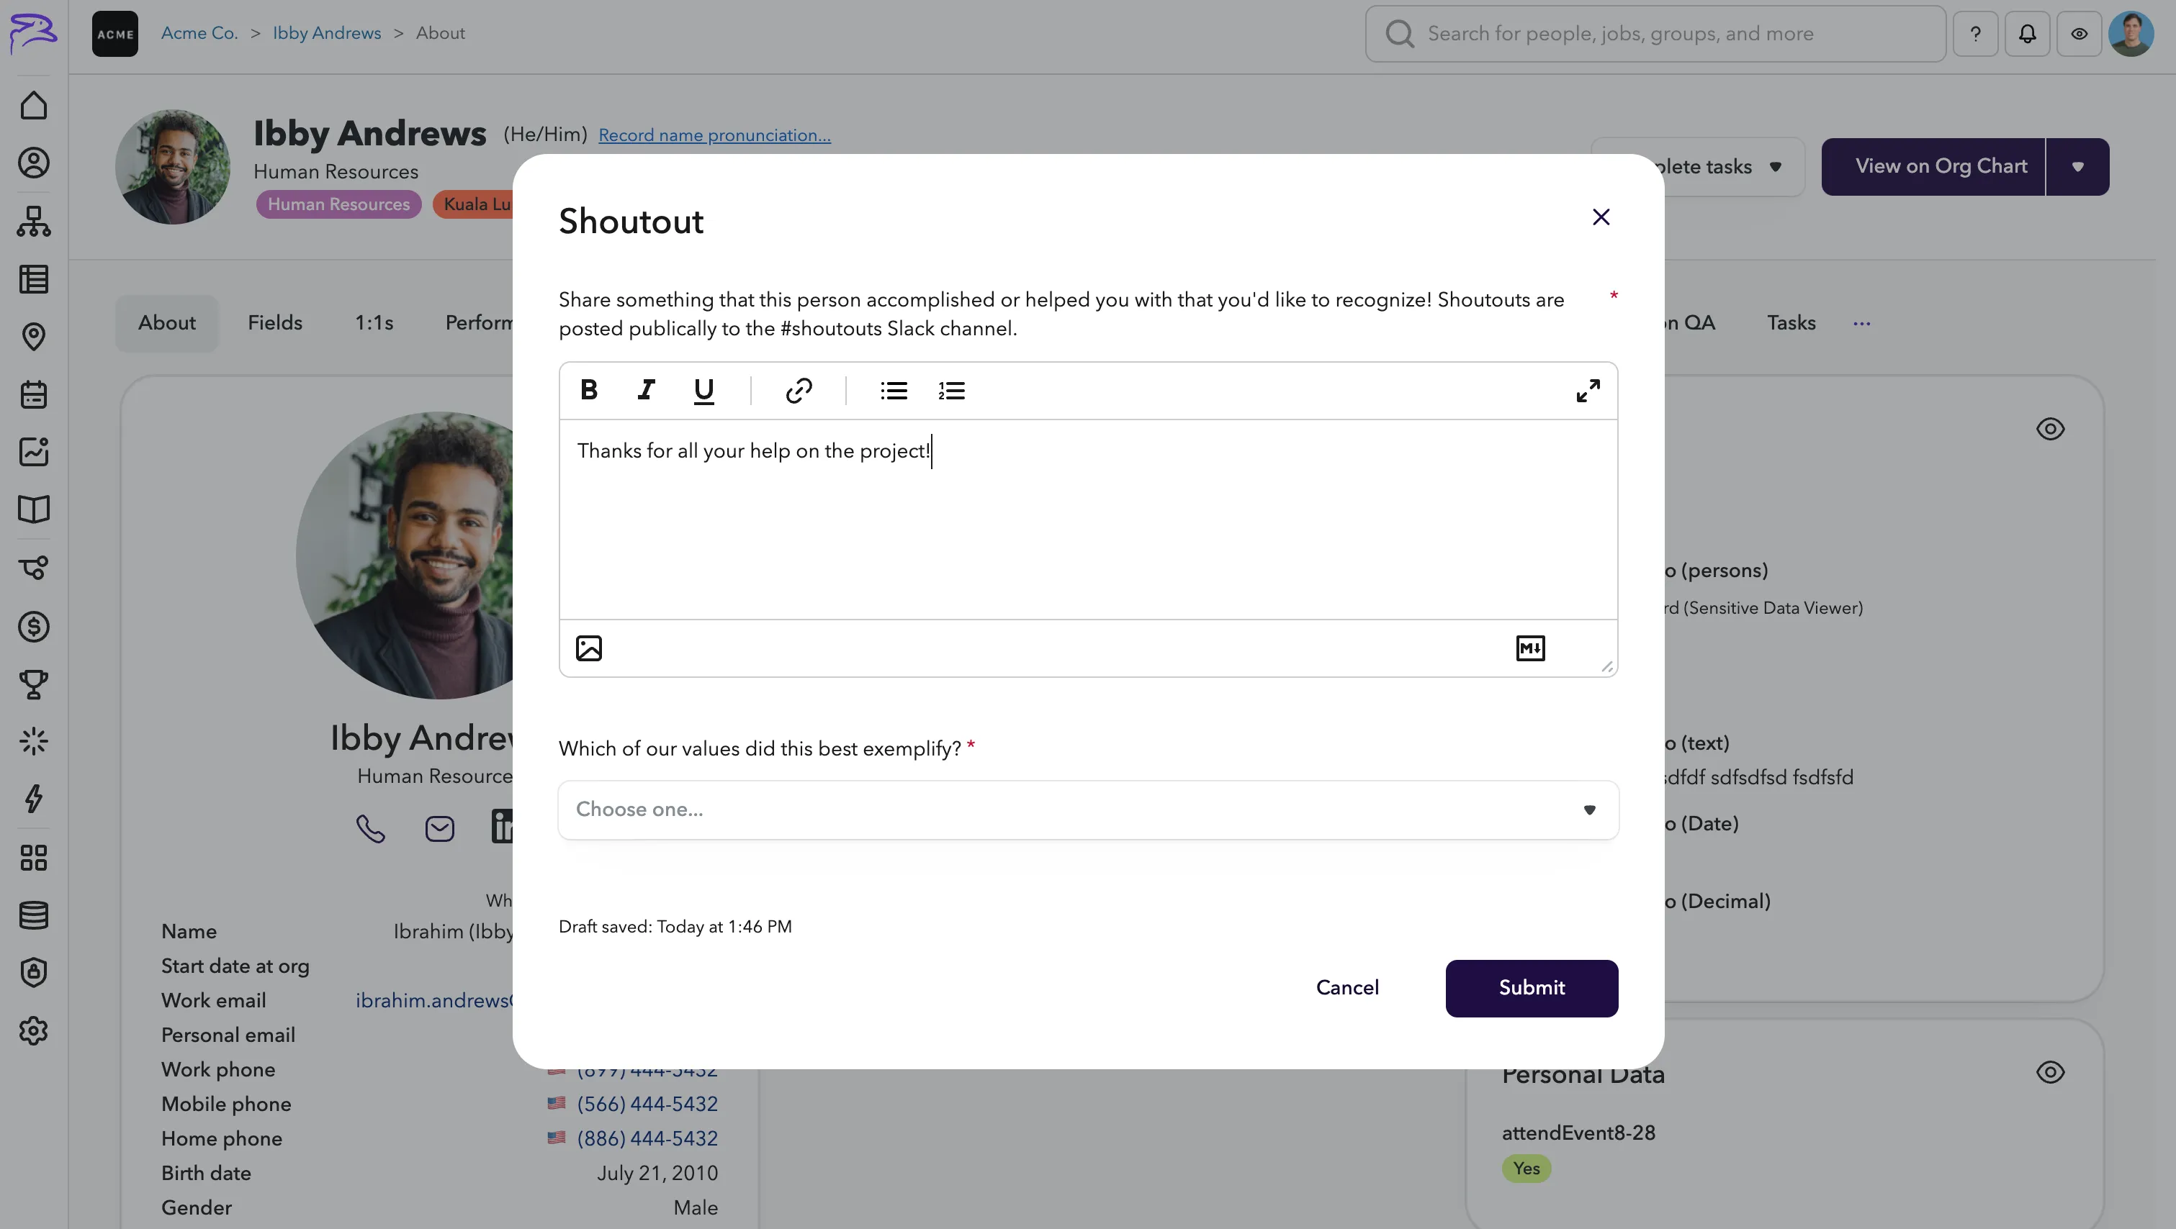Go to Acme Co. breadcrumb
2176x1229 pixels.
tap(199, 33)
